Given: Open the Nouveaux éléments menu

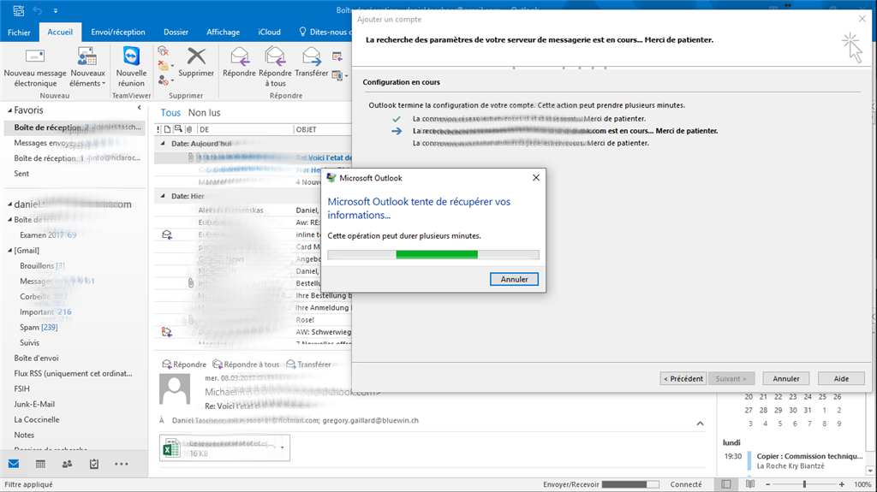Looking at the screenshot, I should coord(87,68).
